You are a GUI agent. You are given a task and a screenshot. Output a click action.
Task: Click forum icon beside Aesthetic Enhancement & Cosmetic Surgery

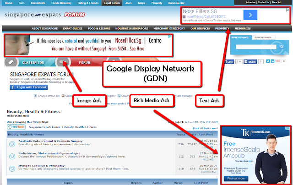12,144
